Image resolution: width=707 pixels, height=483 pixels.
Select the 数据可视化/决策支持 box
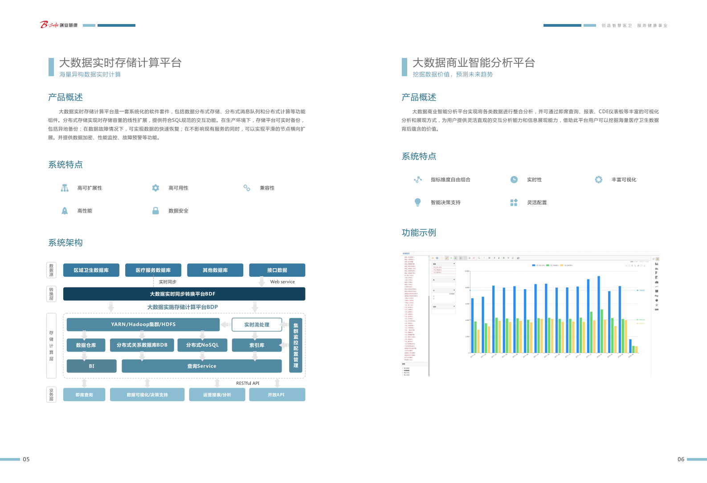[147, 395]
